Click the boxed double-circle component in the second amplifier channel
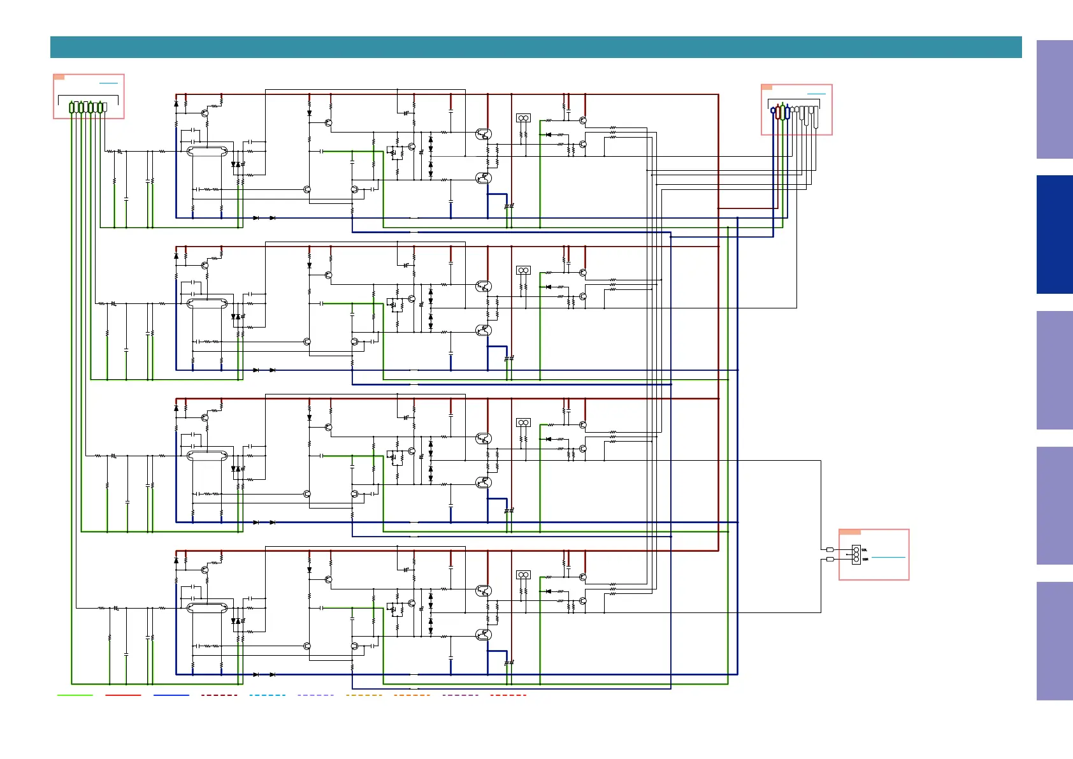Screen dimensions: 1073x759 pyautogui.click(x=523, y=270)
